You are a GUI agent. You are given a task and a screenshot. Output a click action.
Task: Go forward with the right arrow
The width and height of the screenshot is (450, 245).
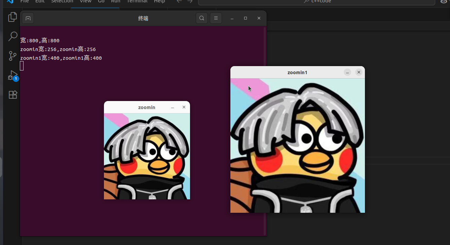[190, 1]
